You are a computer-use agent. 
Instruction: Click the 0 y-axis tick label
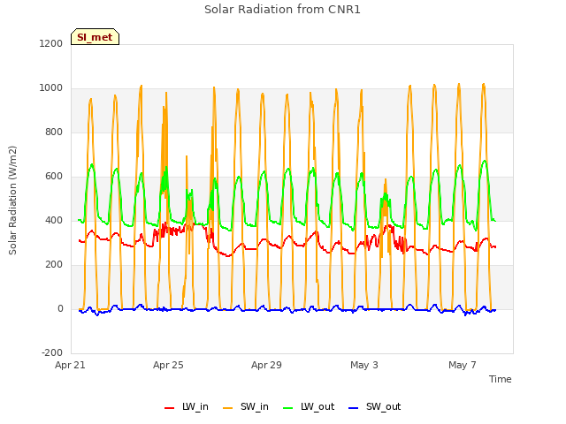pos(60,308)
